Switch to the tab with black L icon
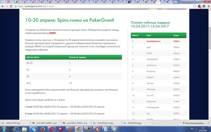 pyautogui.click(x=129, y=2)
